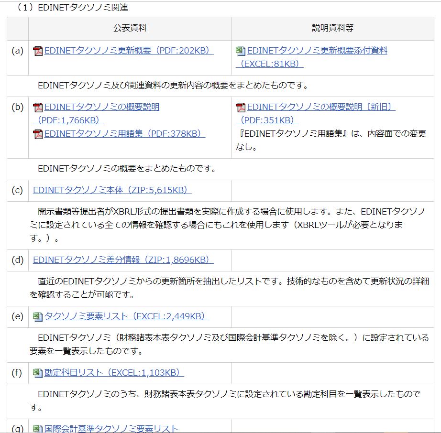Click the (a) row label
Image resolution: width=441 pixels, height=433 pixels.
coord(17,51)
